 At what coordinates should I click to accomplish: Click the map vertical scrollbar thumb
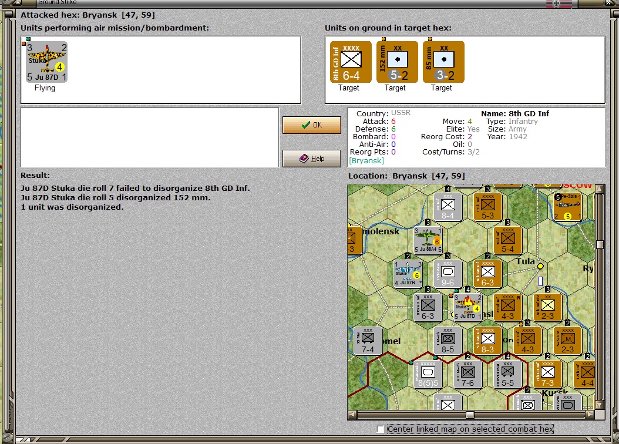600,244
